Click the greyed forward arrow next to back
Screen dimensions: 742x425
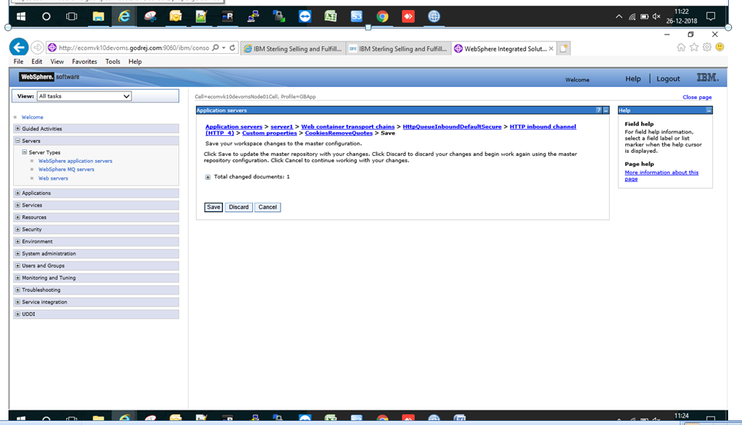pyautogui.click(x=38, y=48)
